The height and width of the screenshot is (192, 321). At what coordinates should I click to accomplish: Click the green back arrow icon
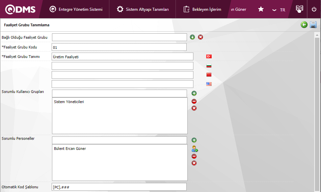[x=304, y=25]
